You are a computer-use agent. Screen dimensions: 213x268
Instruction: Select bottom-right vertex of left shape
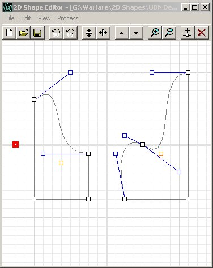[88, 199]
